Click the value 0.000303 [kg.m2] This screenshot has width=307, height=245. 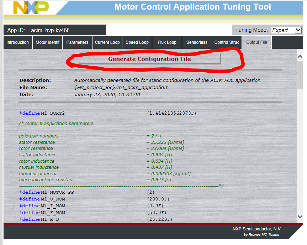point(171,174)
